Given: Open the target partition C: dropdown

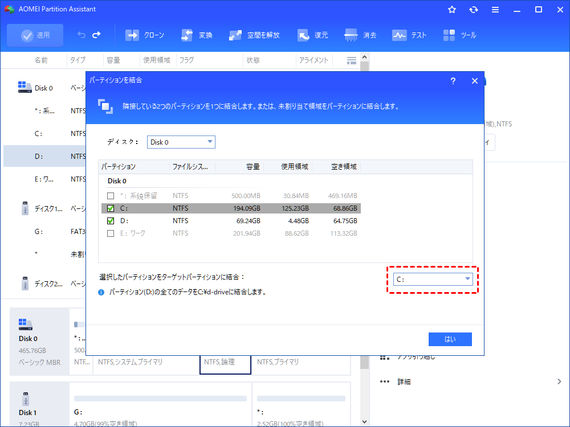Looking at the screenshot, I should [433, 279].
